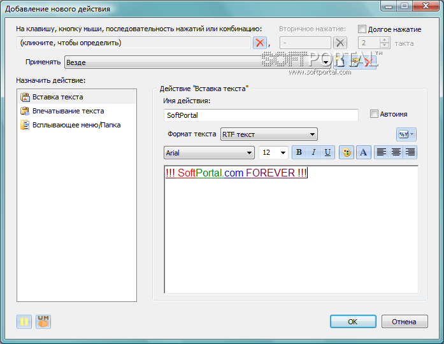Open the Формат текста dropdown (RTF текст)
444x344 pixels.
pyautogui.click(x=269, y=134)
